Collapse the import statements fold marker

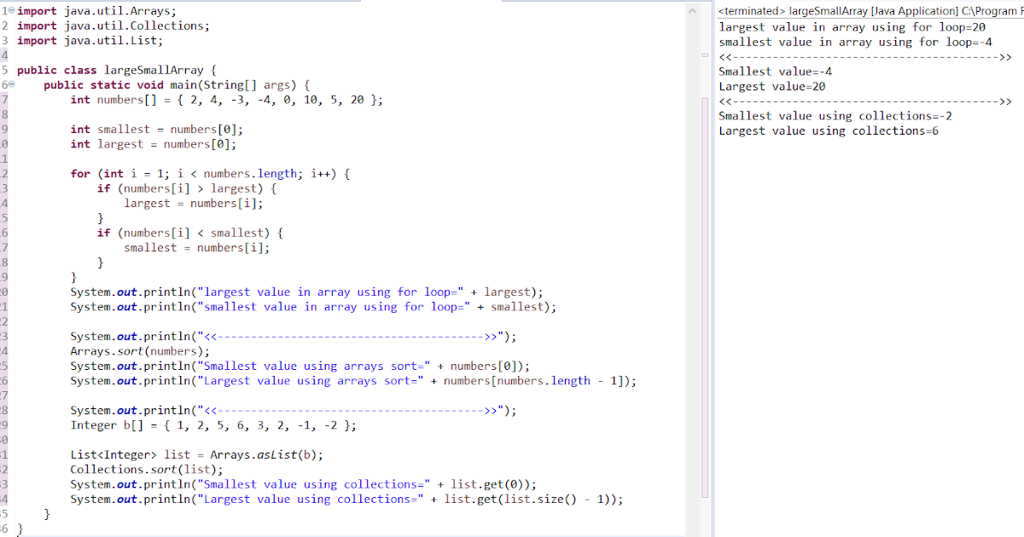(x=9, y=9)
